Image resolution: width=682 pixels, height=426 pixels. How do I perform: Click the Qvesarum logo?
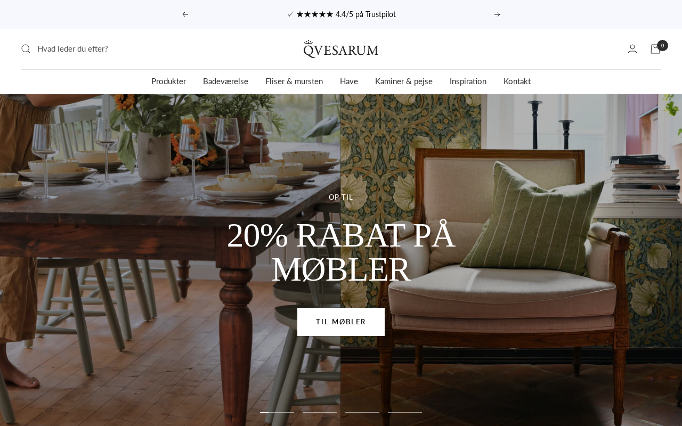click(x=341, y=49)
